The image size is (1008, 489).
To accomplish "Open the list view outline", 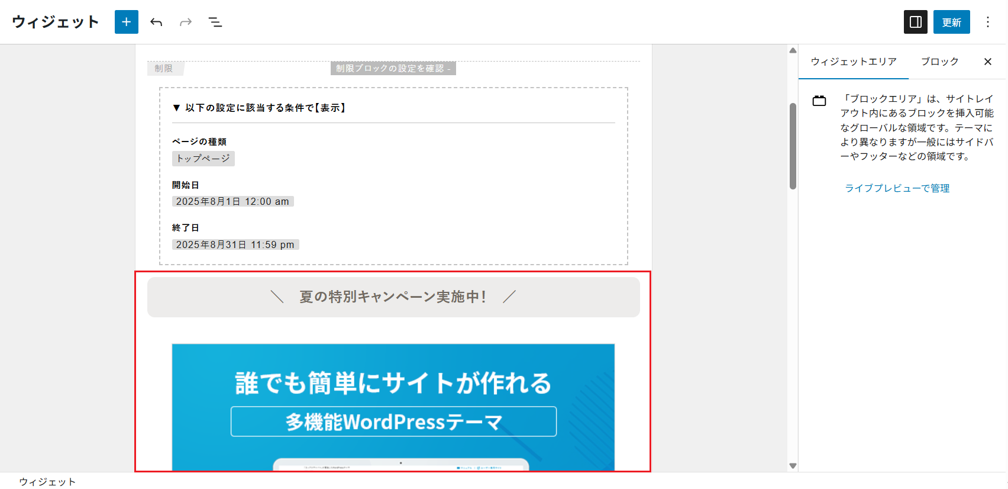I will tap(215, 22).
